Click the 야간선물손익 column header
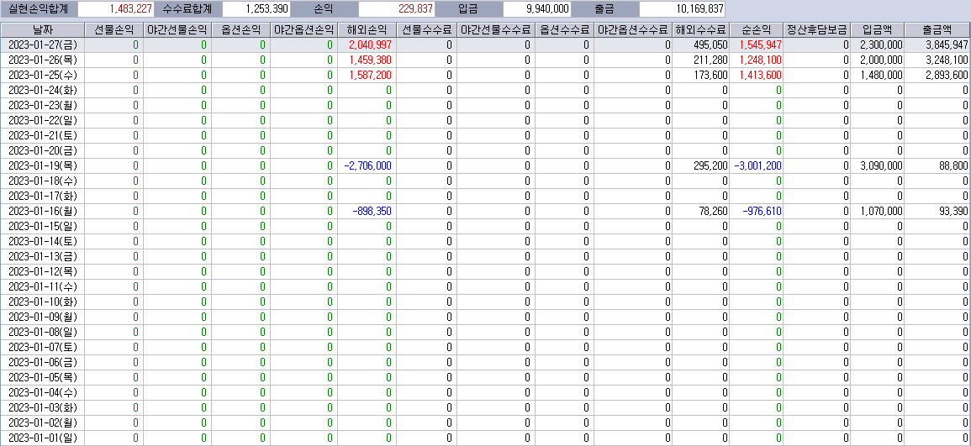Screen dimensions: 971x446 [177, 29]
